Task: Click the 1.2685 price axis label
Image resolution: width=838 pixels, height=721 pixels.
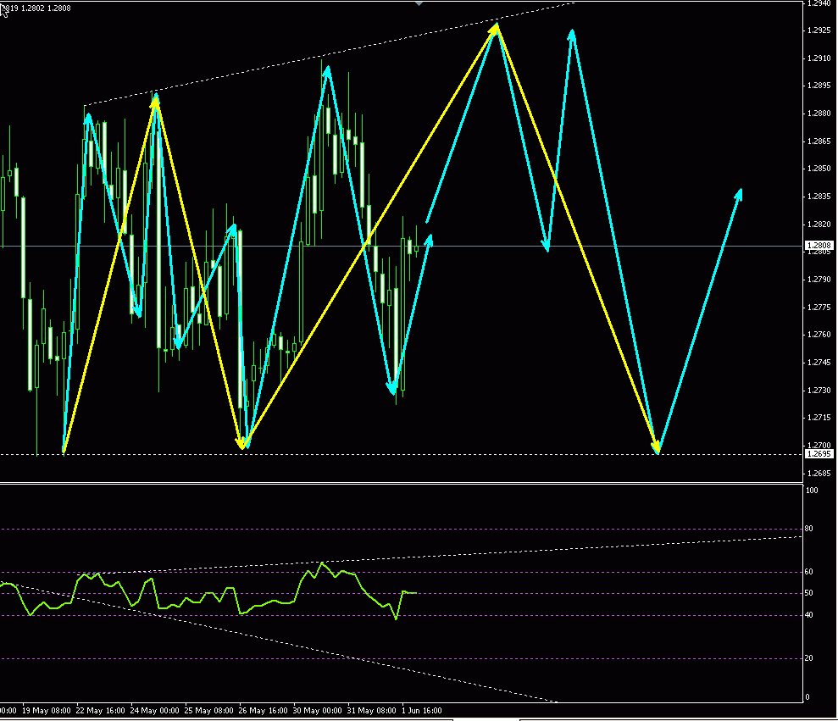Action: tap(819, 473)
